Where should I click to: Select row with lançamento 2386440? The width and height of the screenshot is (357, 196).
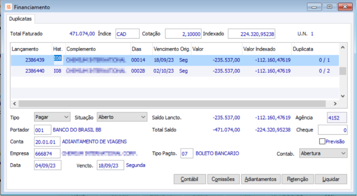[175, 71]
